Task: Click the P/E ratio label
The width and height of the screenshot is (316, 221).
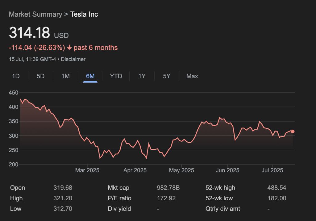Action: tap(119, 198)
